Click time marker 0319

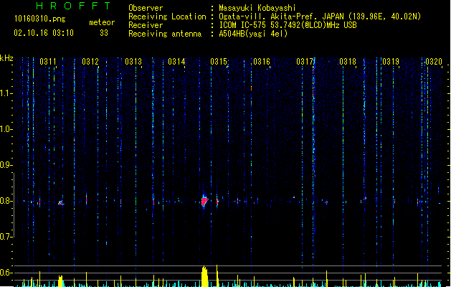(391, 62)
